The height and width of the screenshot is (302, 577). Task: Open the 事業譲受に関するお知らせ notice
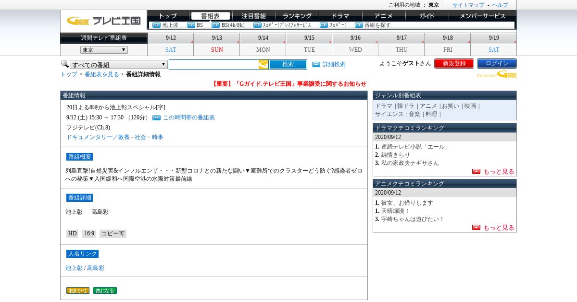pos(289,84)
